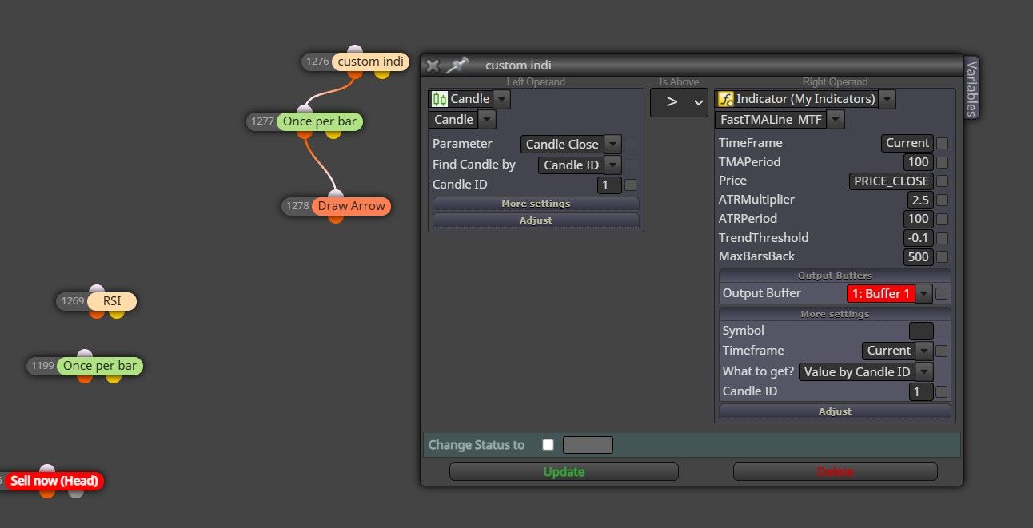Click the candlestick icon in Left Operand
The width and height of the screenshot is (1033, 528).
(x=440, y=99)
